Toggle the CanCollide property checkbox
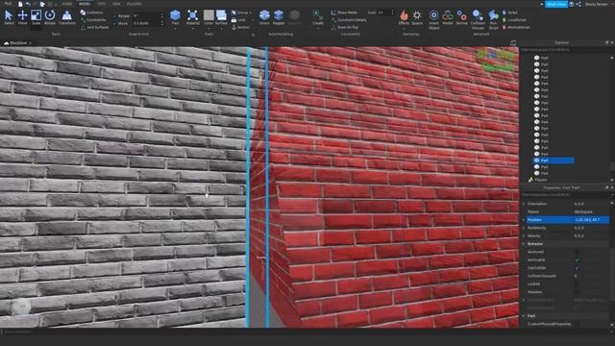This screenshot has width=615, height=346. 577,268
